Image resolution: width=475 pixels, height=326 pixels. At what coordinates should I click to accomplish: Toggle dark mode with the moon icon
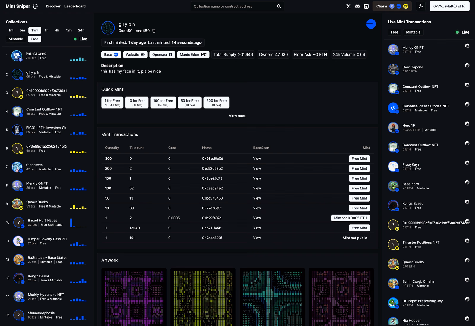421,6
